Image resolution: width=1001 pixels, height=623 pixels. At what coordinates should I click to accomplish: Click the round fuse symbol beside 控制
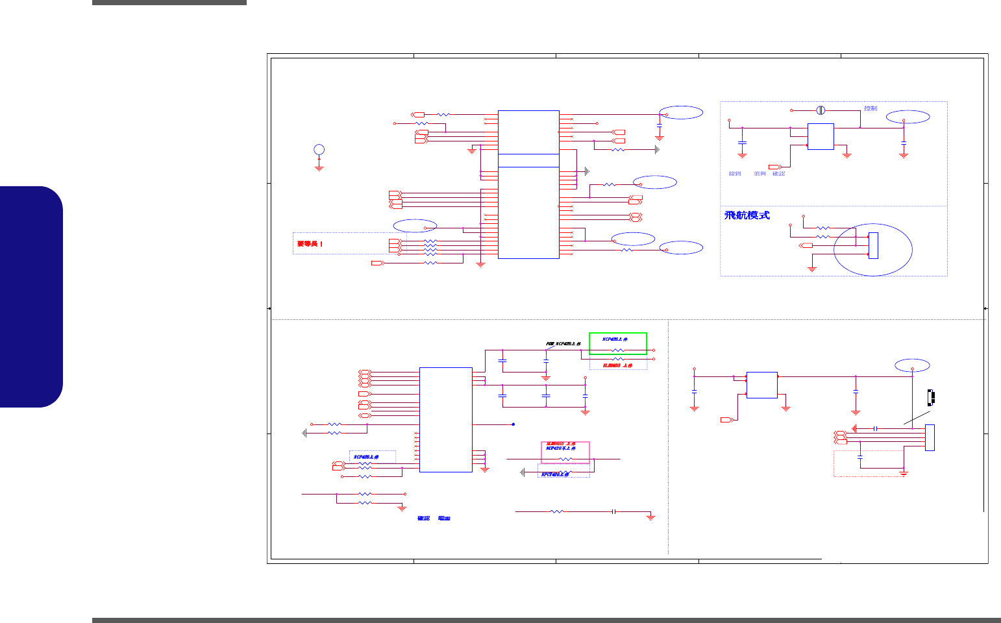tap(821, 110)
